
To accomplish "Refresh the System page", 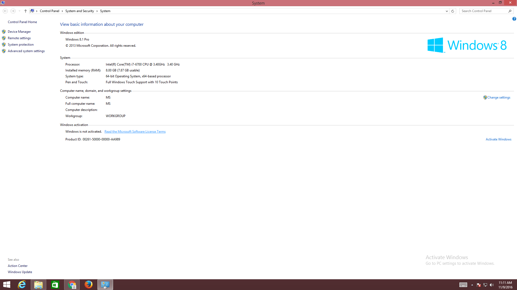I will tap(453, 11).
